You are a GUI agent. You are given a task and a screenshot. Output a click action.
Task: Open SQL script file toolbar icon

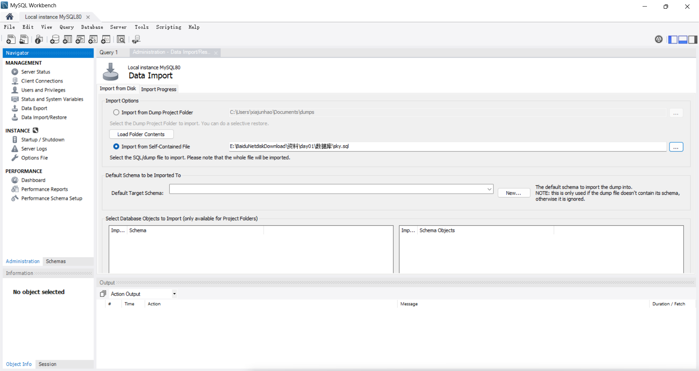click(x=24, y=39)
